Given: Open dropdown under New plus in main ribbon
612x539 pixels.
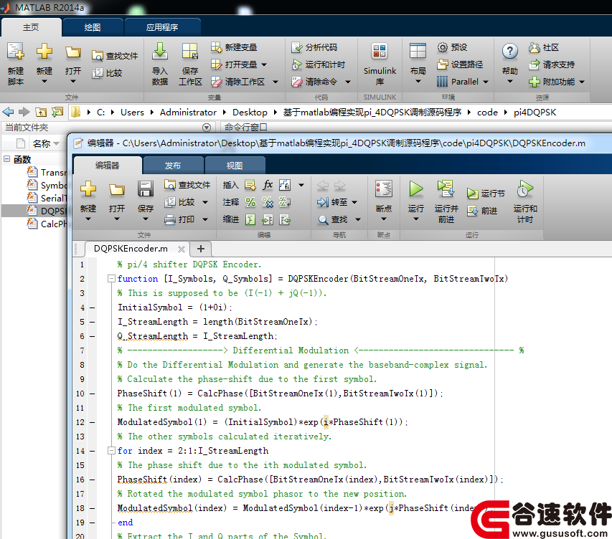Looking at the screenshot, I should (x=44, y=81).
